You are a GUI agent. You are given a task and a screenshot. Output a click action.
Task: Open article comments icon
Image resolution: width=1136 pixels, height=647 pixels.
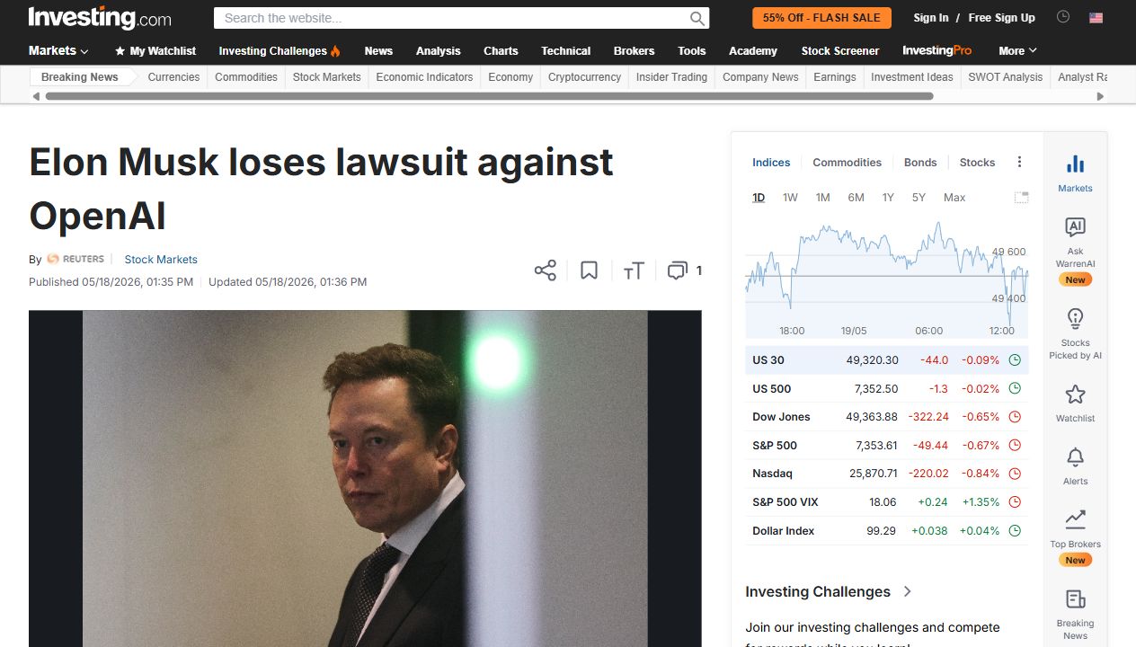tap(677, 270)
